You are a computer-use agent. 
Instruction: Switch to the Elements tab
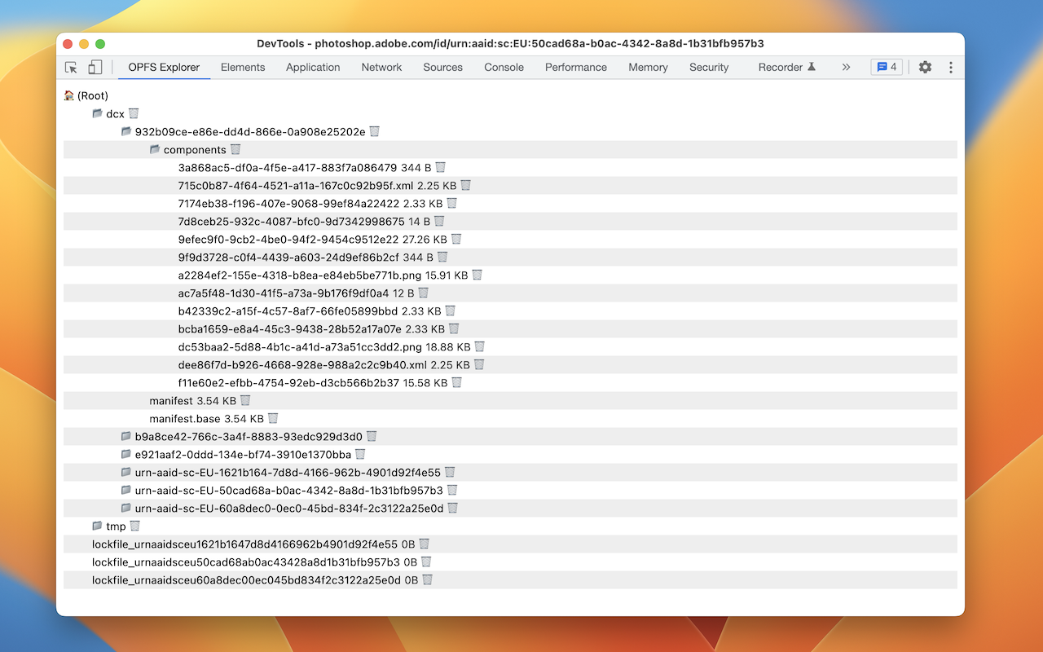pos(243,68)
